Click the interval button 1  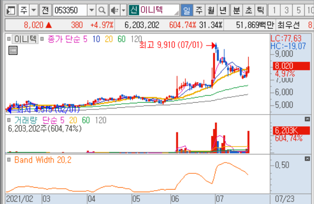pos(274,10)
